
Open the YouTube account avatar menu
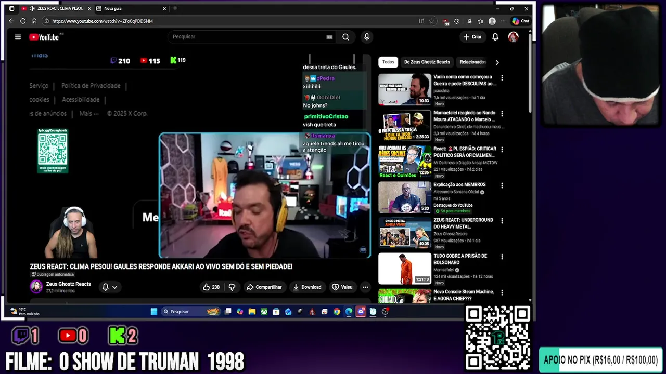pos(513,37)
